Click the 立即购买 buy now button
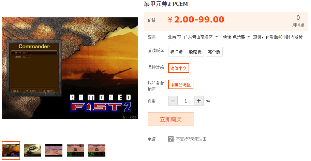The height and width of the screenshot is (161, 311). [x=171, y=119]
